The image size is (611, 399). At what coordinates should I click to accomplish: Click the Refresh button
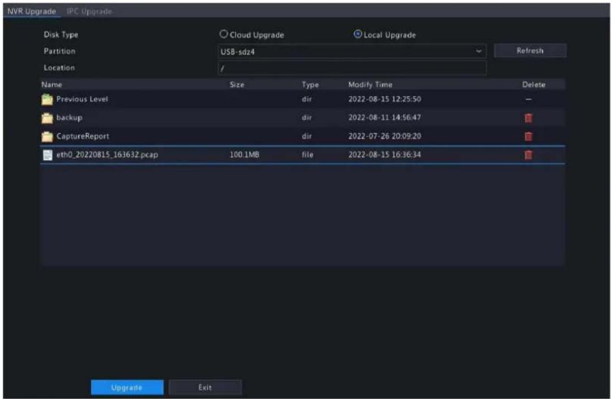(530, 51)
